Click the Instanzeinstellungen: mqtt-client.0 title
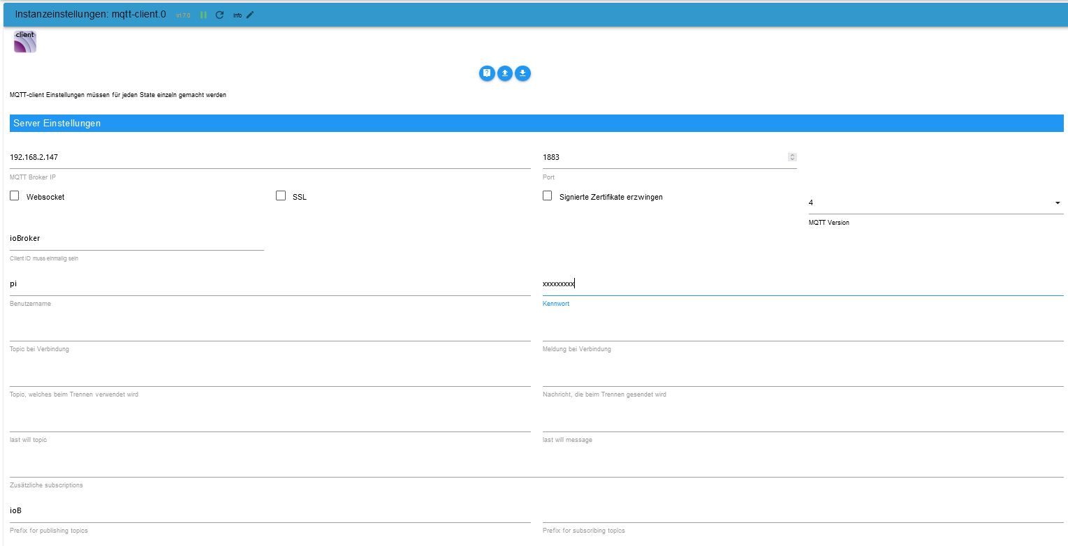Image resolution: width=1068 pixels, height=546 pixels. click(90, 14)
